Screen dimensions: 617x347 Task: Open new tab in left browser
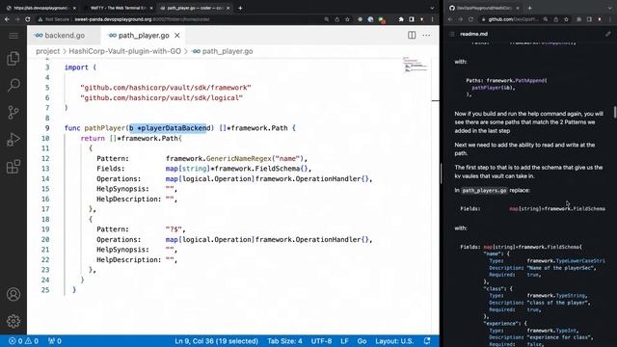240,8
